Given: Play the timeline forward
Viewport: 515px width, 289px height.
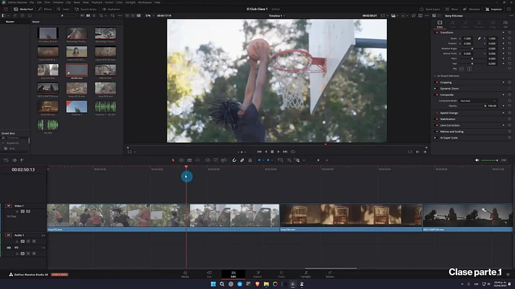Looking at the screenshot, I should coord(278,152).
